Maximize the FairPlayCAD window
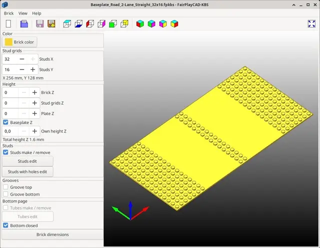 [x=308, y=4]
